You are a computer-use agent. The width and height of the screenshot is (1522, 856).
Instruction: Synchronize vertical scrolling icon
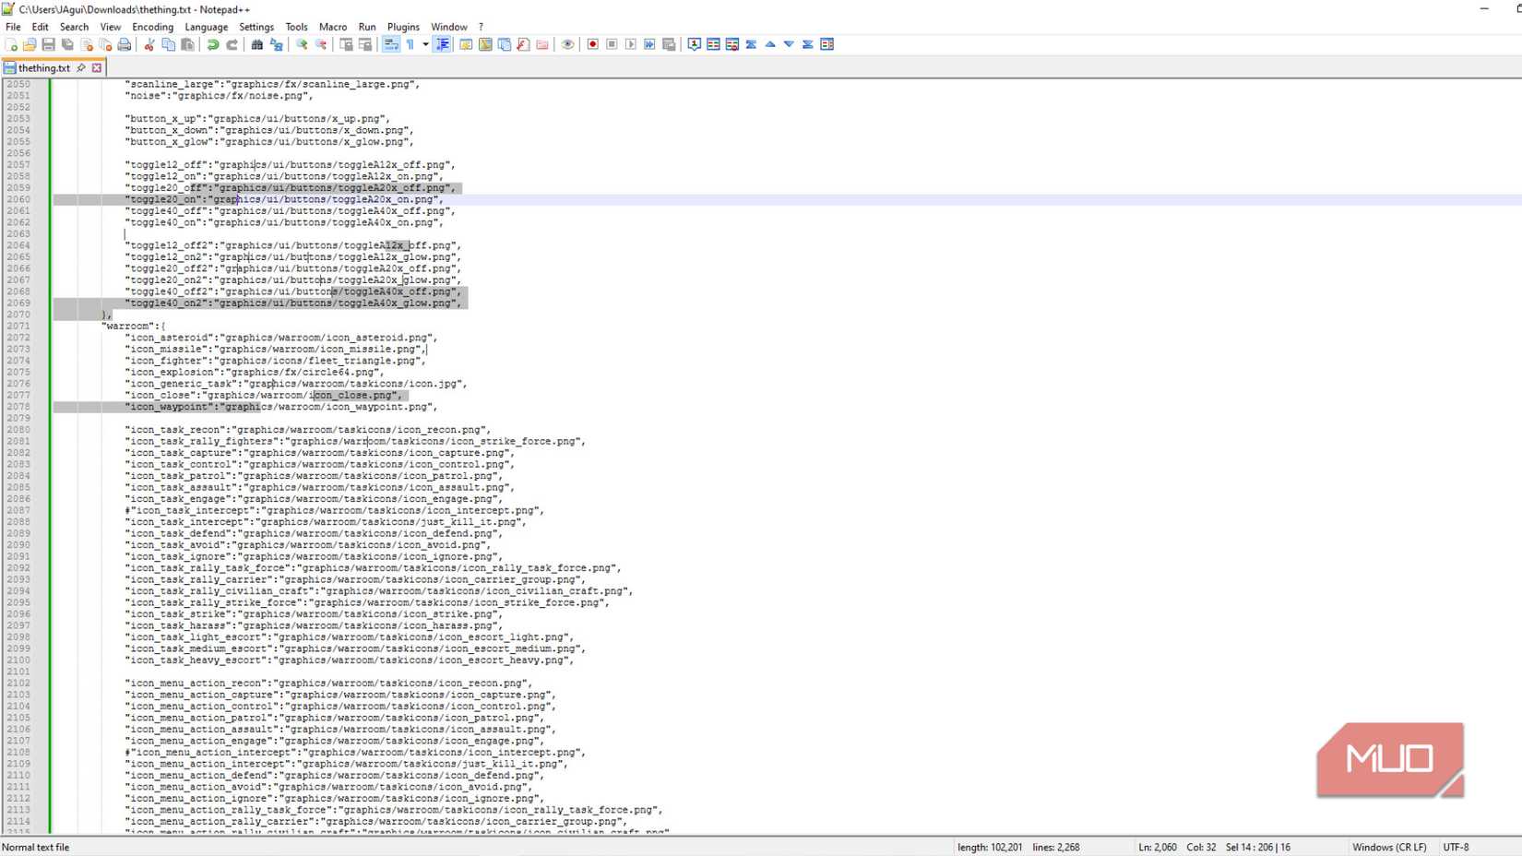click(346, 44)
